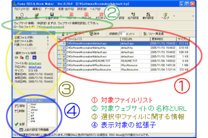Toggle the jpg extension checkbox
The height and width of the screenshot is (138, 208).
click(29, 118)
